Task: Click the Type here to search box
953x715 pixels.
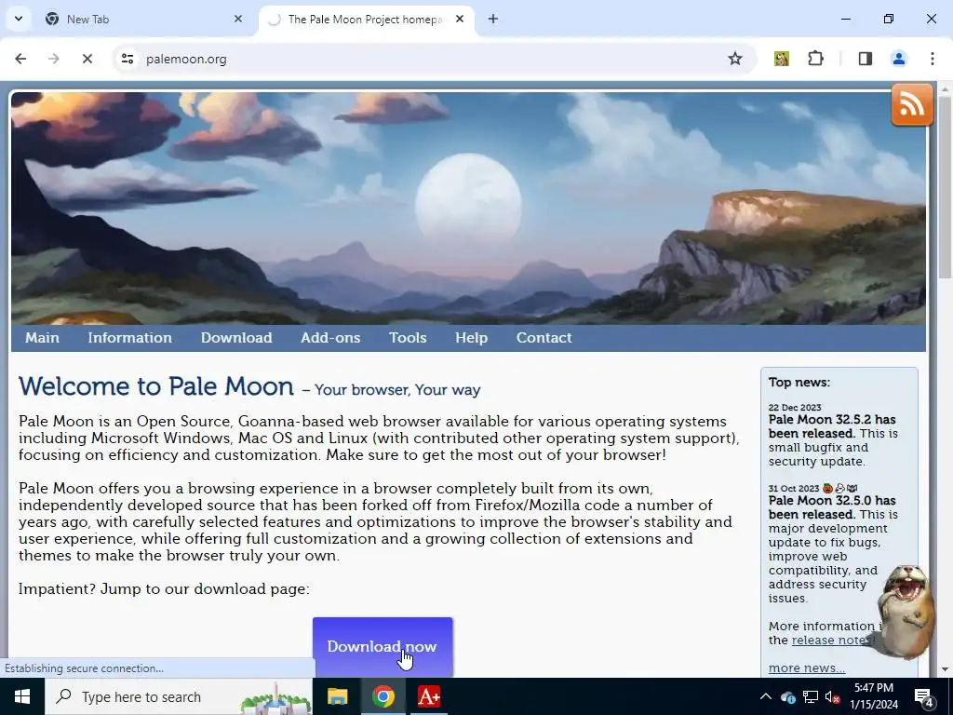Action: pos(179,696)
